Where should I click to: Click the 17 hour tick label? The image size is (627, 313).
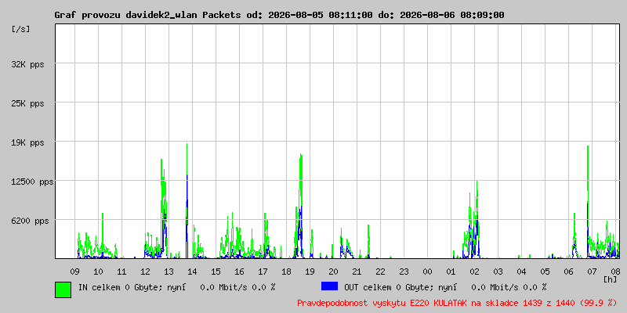263,272
